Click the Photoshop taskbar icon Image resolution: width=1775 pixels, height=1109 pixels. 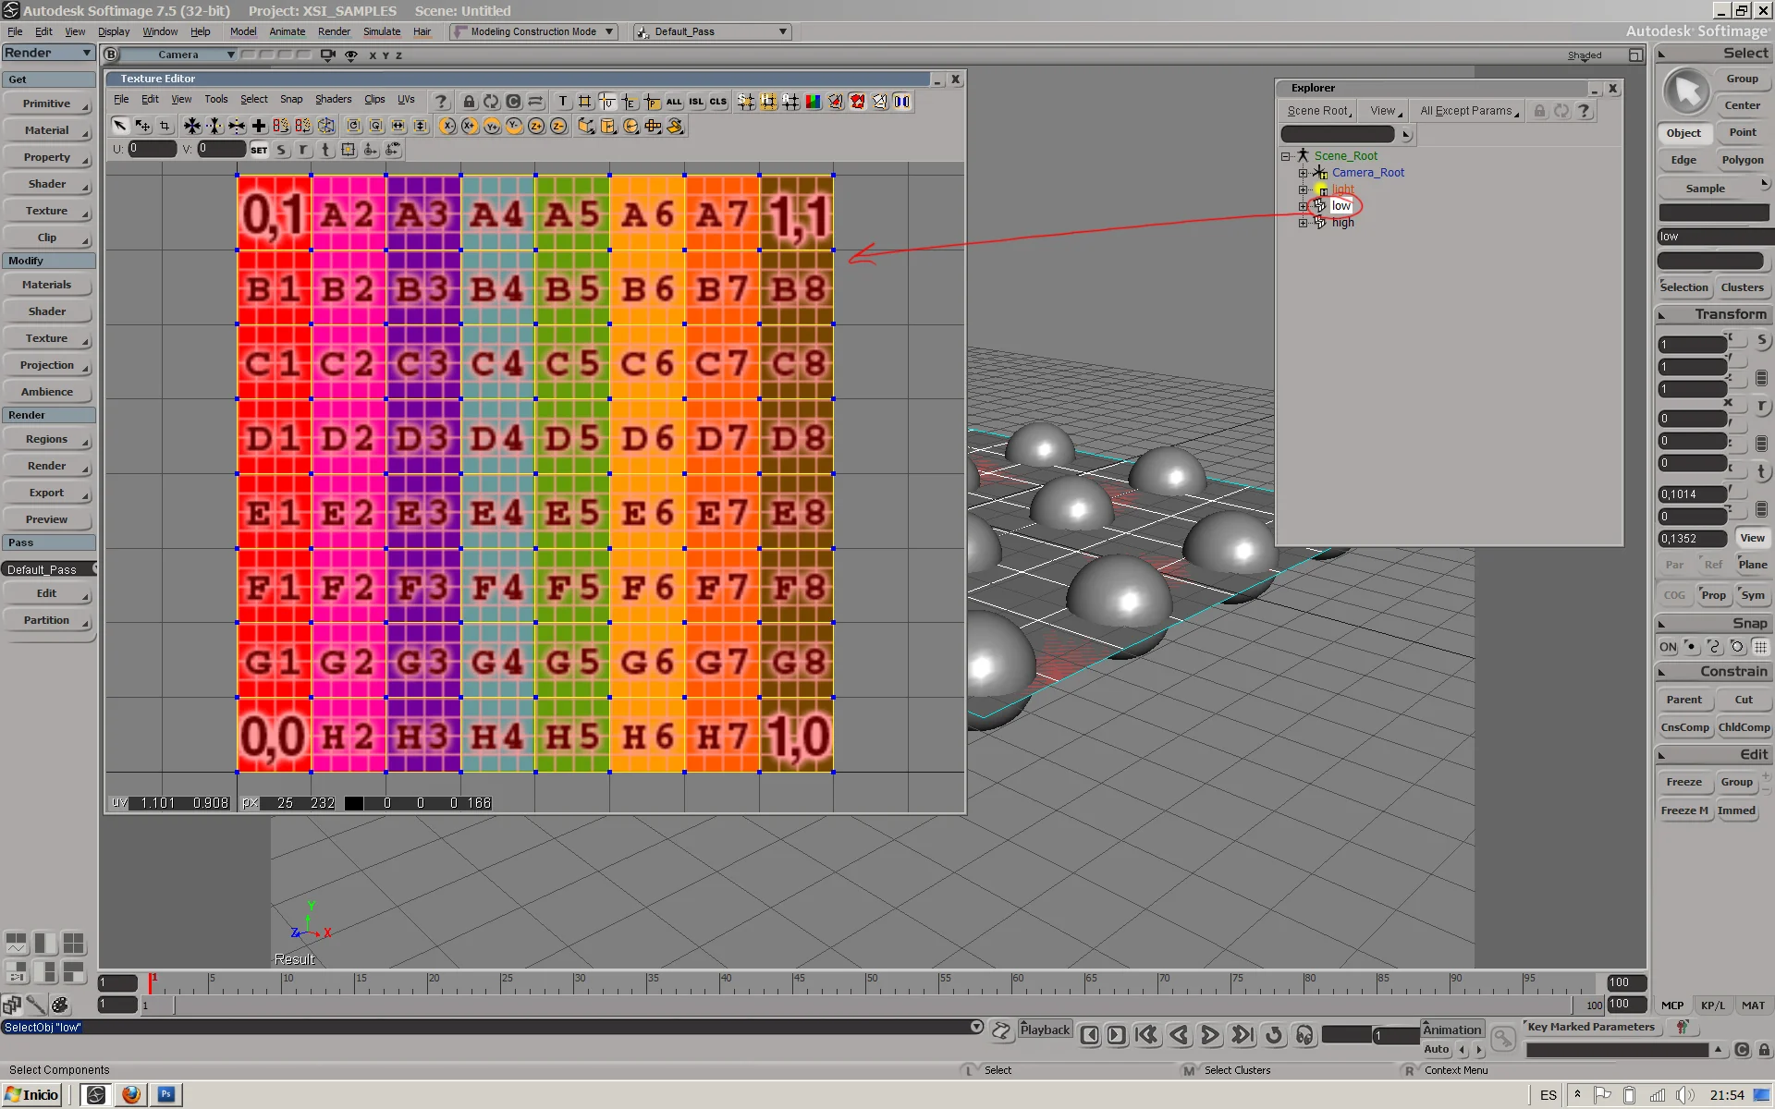[x=166, y=1094]
